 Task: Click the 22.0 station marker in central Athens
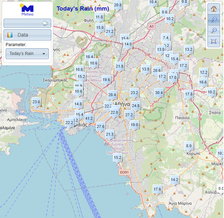click(x=114, y=112)
